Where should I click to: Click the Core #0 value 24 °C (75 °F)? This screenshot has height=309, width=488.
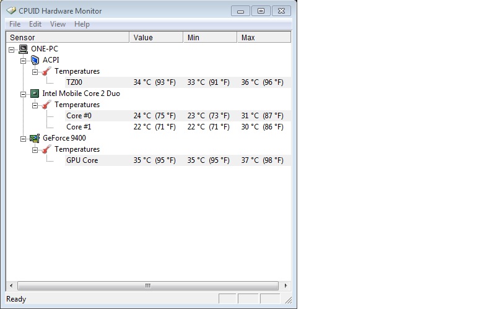coord(155,116)
